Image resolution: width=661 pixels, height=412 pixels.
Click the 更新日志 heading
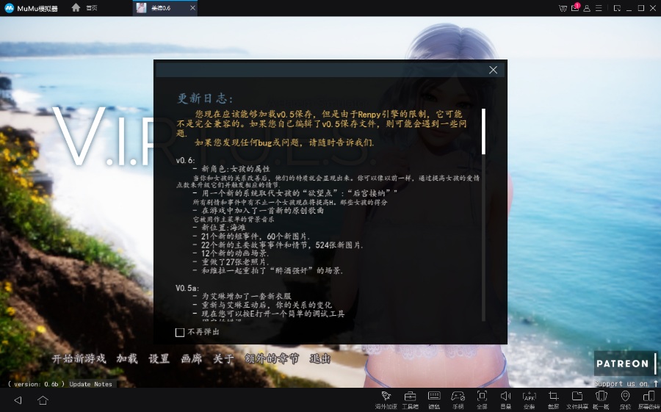pos(205,98)
